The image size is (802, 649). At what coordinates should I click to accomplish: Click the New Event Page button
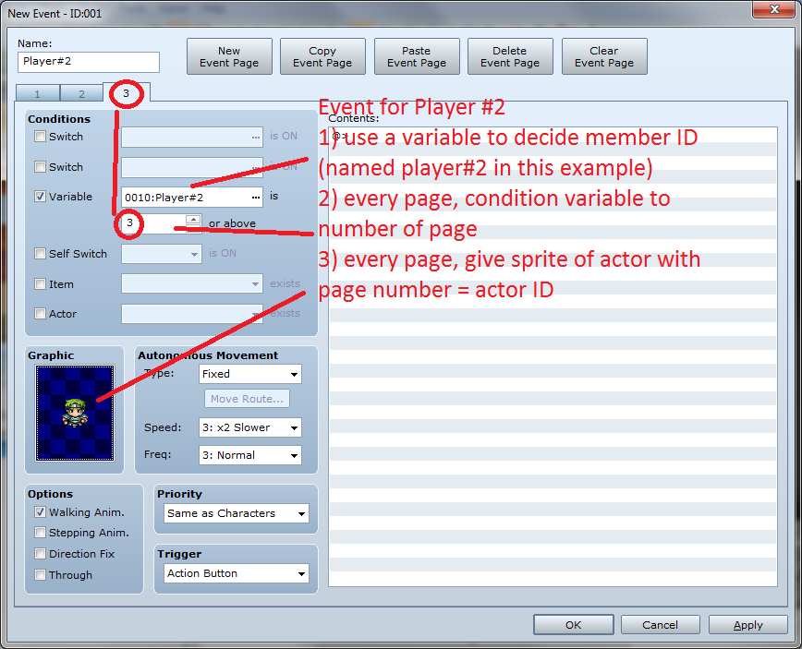[229, 57]
